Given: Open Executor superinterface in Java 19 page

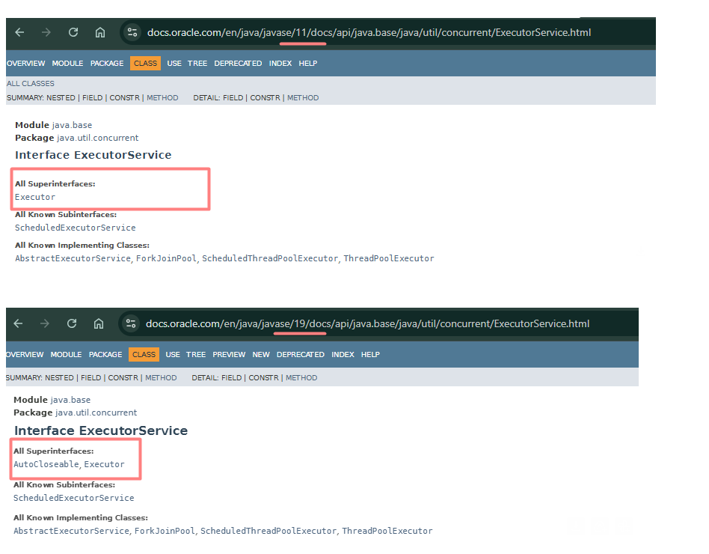Looking at the screenshot, I should tap(104, 464).
